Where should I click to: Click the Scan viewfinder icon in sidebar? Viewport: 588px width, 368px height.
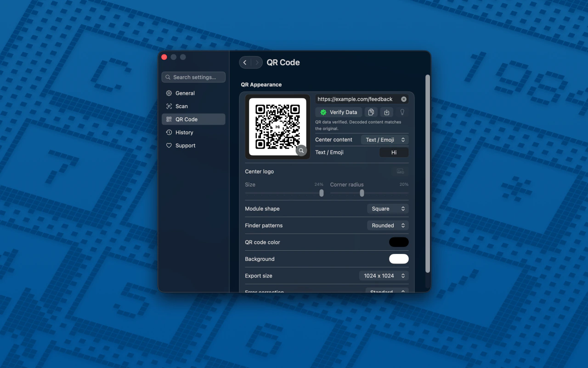tap(169, 106)
